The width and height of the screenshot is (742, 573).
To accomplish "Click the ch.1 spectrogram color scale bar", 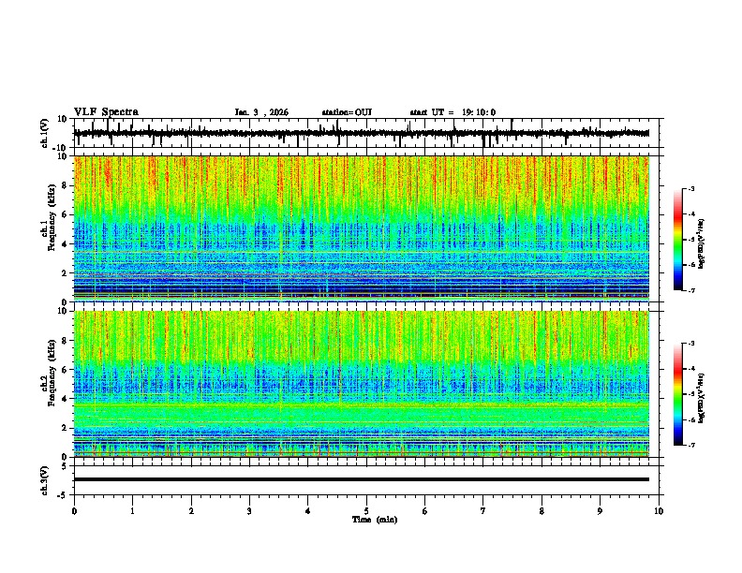I will coord(678,240).
